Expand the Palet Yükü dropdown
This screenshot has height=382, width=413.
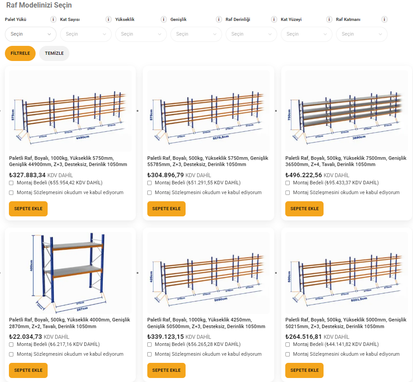31,34
